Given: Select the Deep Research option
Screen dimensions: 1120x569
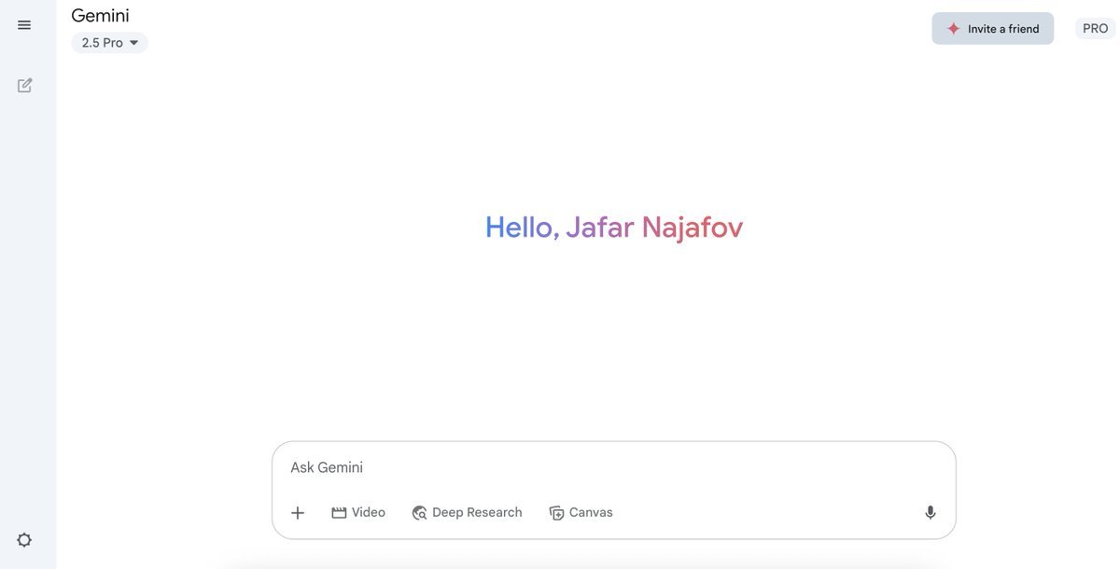Looking at the screenshot, I should tap(467, 512).
